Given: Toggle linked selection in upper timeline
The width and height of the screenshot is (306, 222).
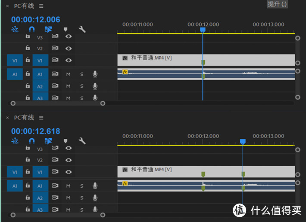Looking at the screenshot, I should tap(48, 29).
